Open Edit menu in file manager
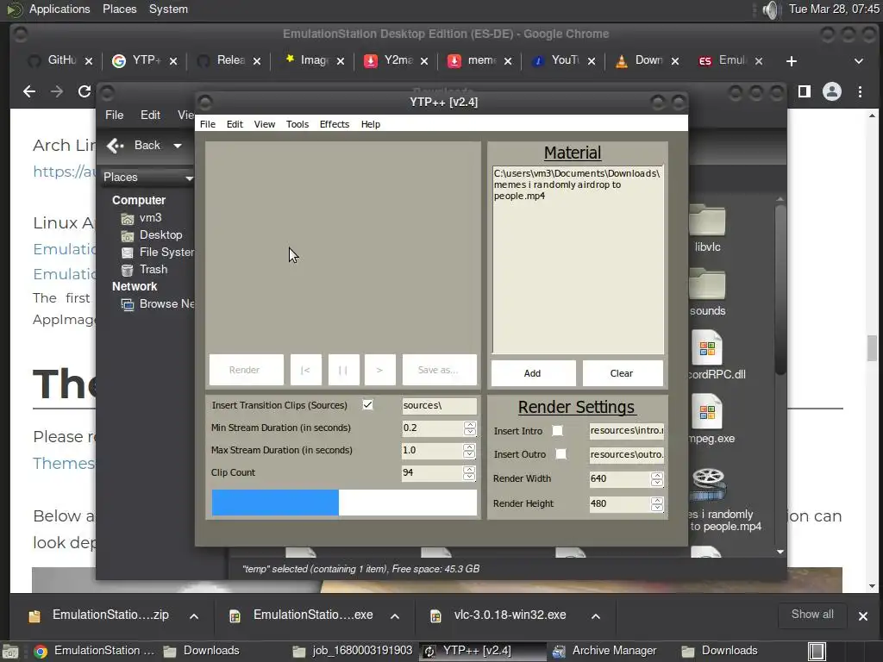 tap(150, 115)
